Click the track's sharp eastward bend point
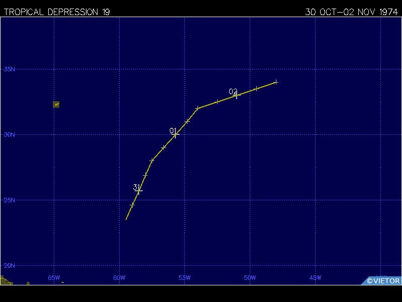The width and height of the screenshot is (402, 302). (197, 108)
